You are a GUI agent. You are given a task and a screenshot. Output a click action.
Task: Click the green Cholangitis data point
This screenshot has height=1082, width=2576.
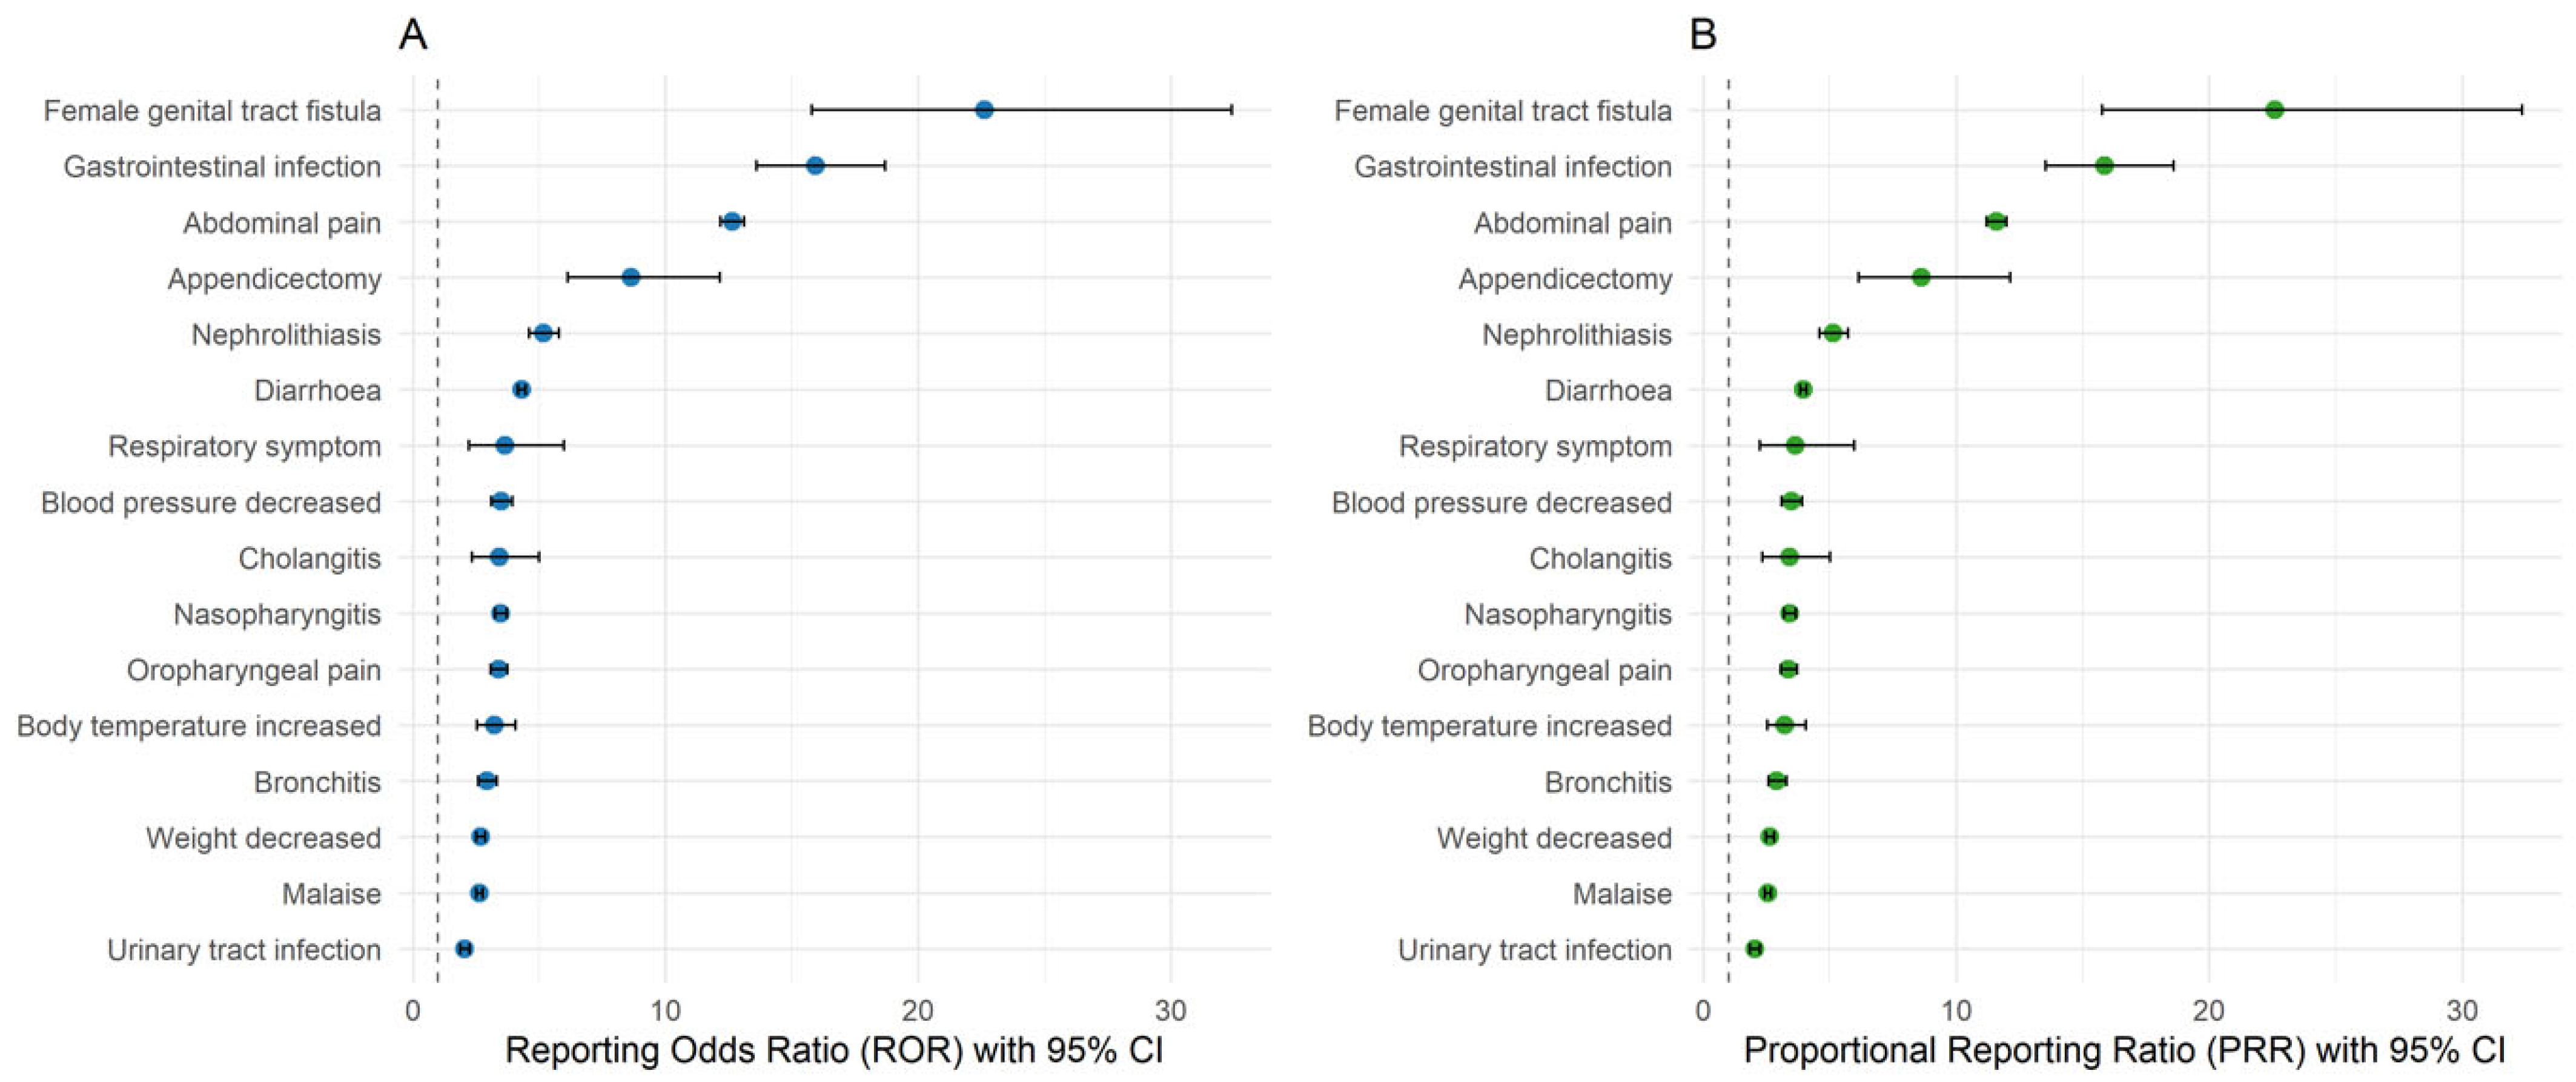click(1789, 557)
